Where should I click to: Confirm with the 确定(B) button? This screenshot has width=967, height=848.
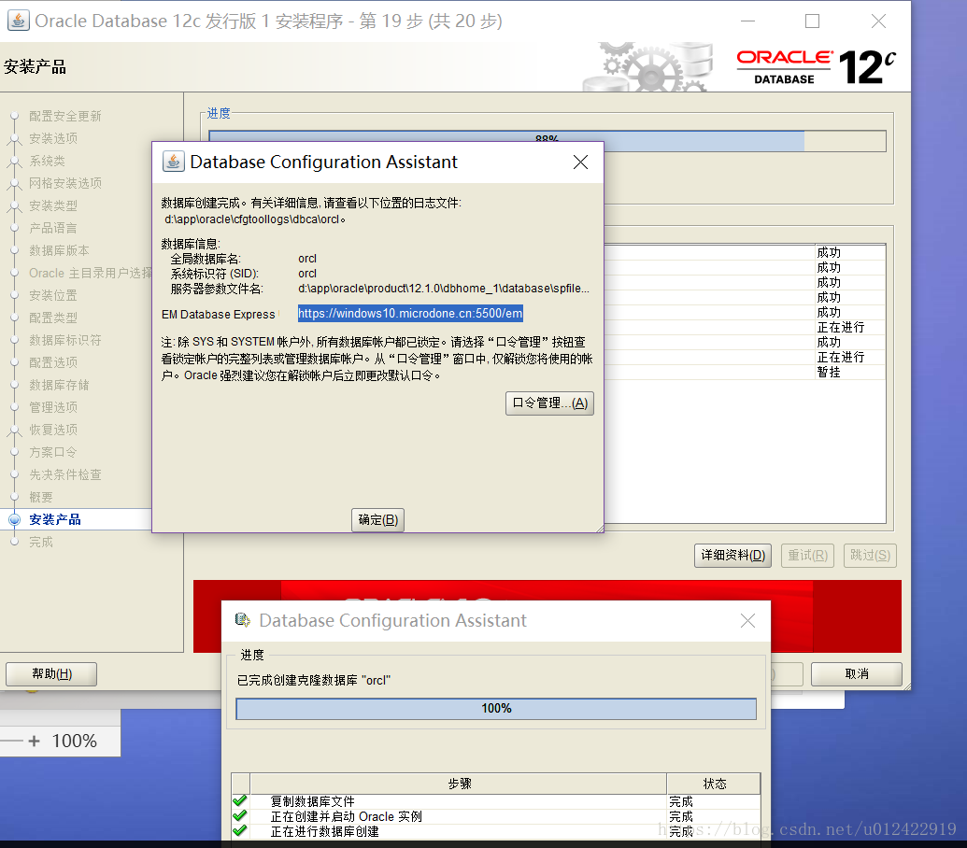pos(378,519)
